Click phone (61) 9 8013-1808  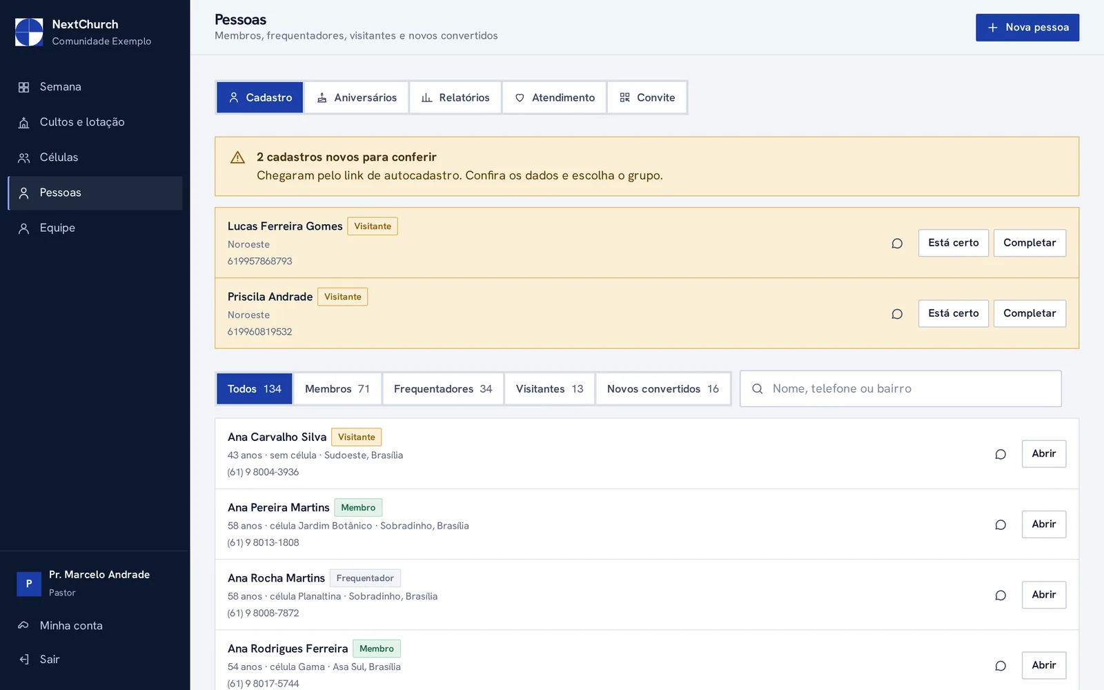point(263,542)
